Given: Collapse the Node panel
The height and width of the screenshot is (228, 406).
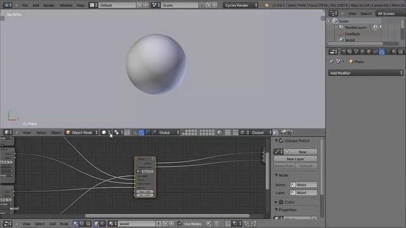Looking at the screenshot, I should click(276, 175).
